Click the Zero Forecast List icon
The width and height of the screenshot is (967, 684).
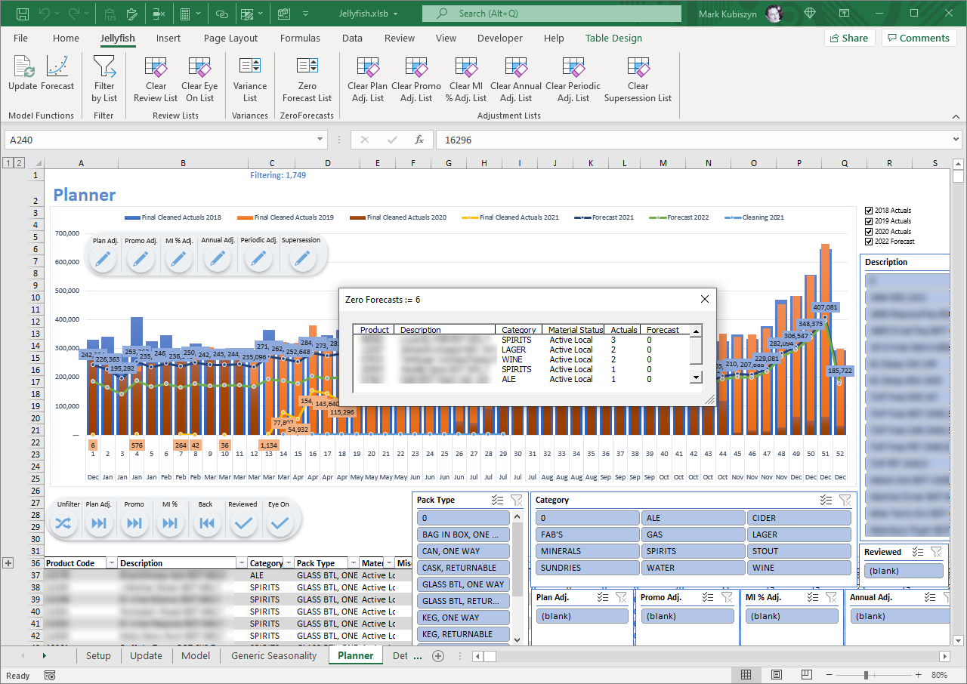pyautogui.click(x=307, y=77)
